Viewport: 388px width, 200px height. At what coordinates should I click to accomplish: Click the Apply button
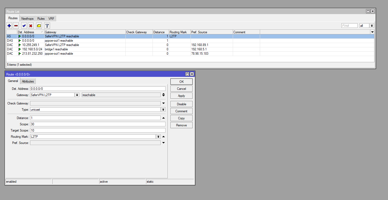point(182,96)
